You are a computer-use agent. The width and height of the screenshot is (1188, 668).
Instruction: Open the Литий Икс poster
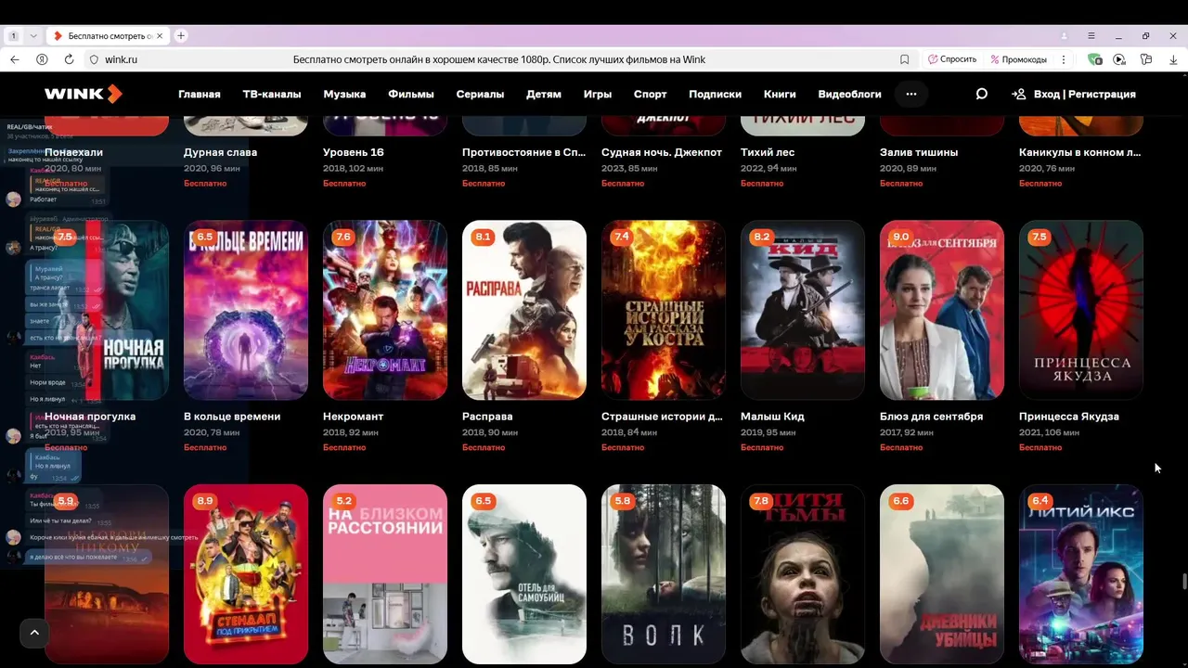point(1081,574)
